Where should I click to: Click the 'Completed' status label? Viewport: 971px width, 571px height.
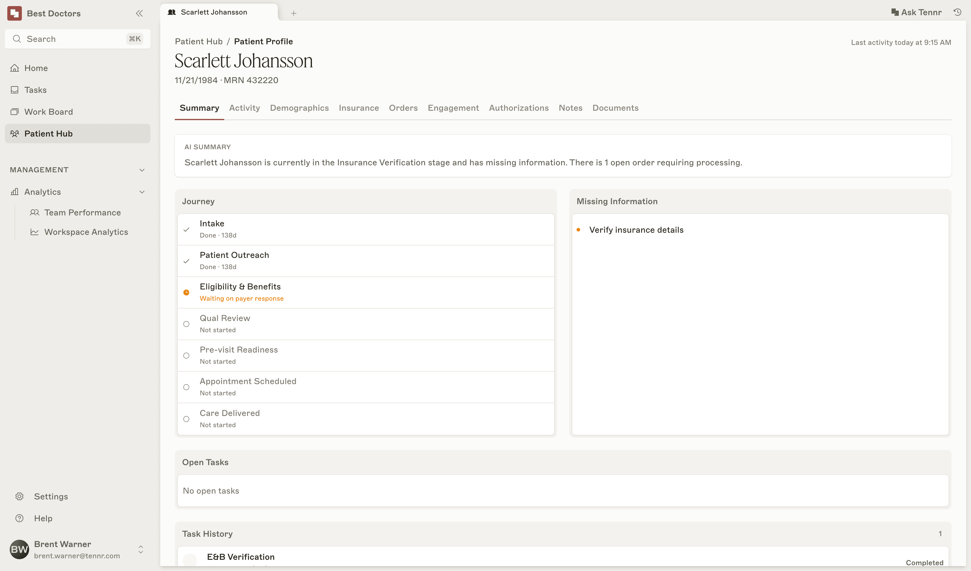[924, 563]
